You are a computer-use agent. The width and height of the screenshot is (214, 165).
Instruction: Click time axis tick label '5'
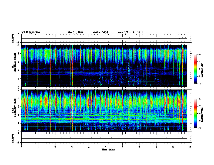106,147
